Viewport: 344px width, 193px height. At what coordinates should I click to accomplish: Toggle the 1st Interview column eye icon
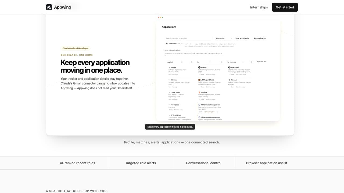point(251,62)
